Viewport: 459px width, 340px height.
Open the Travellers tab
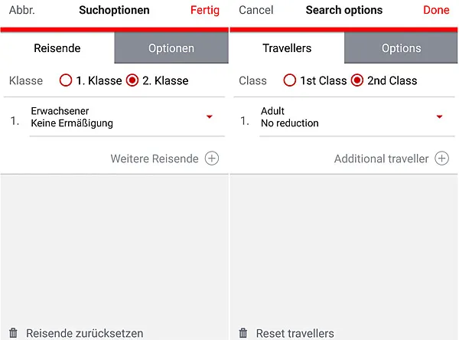coord(287,48)
